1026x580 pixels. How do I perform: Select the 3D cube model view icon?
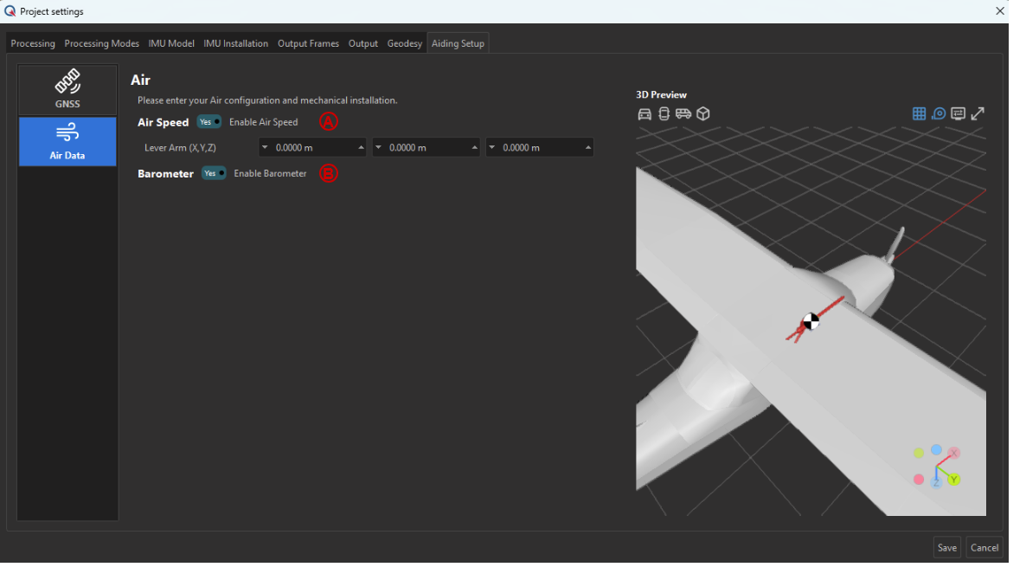point(702,113)
